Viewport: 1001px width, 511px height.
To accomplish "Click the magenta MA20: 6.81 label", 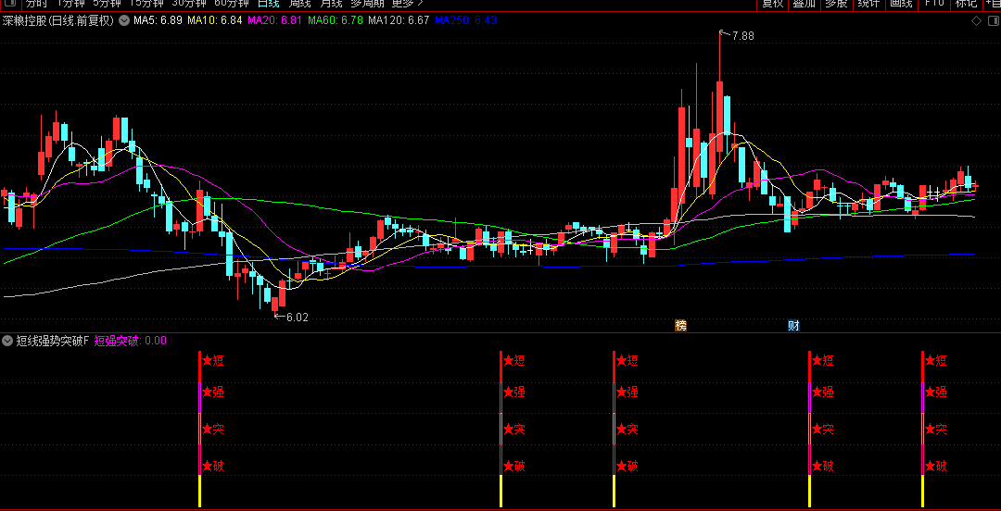I will point(275,20).
